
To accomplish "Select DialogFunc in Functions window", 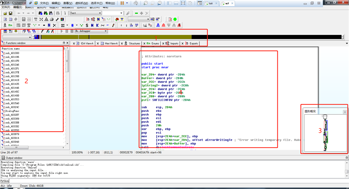I will coord(12,111).
